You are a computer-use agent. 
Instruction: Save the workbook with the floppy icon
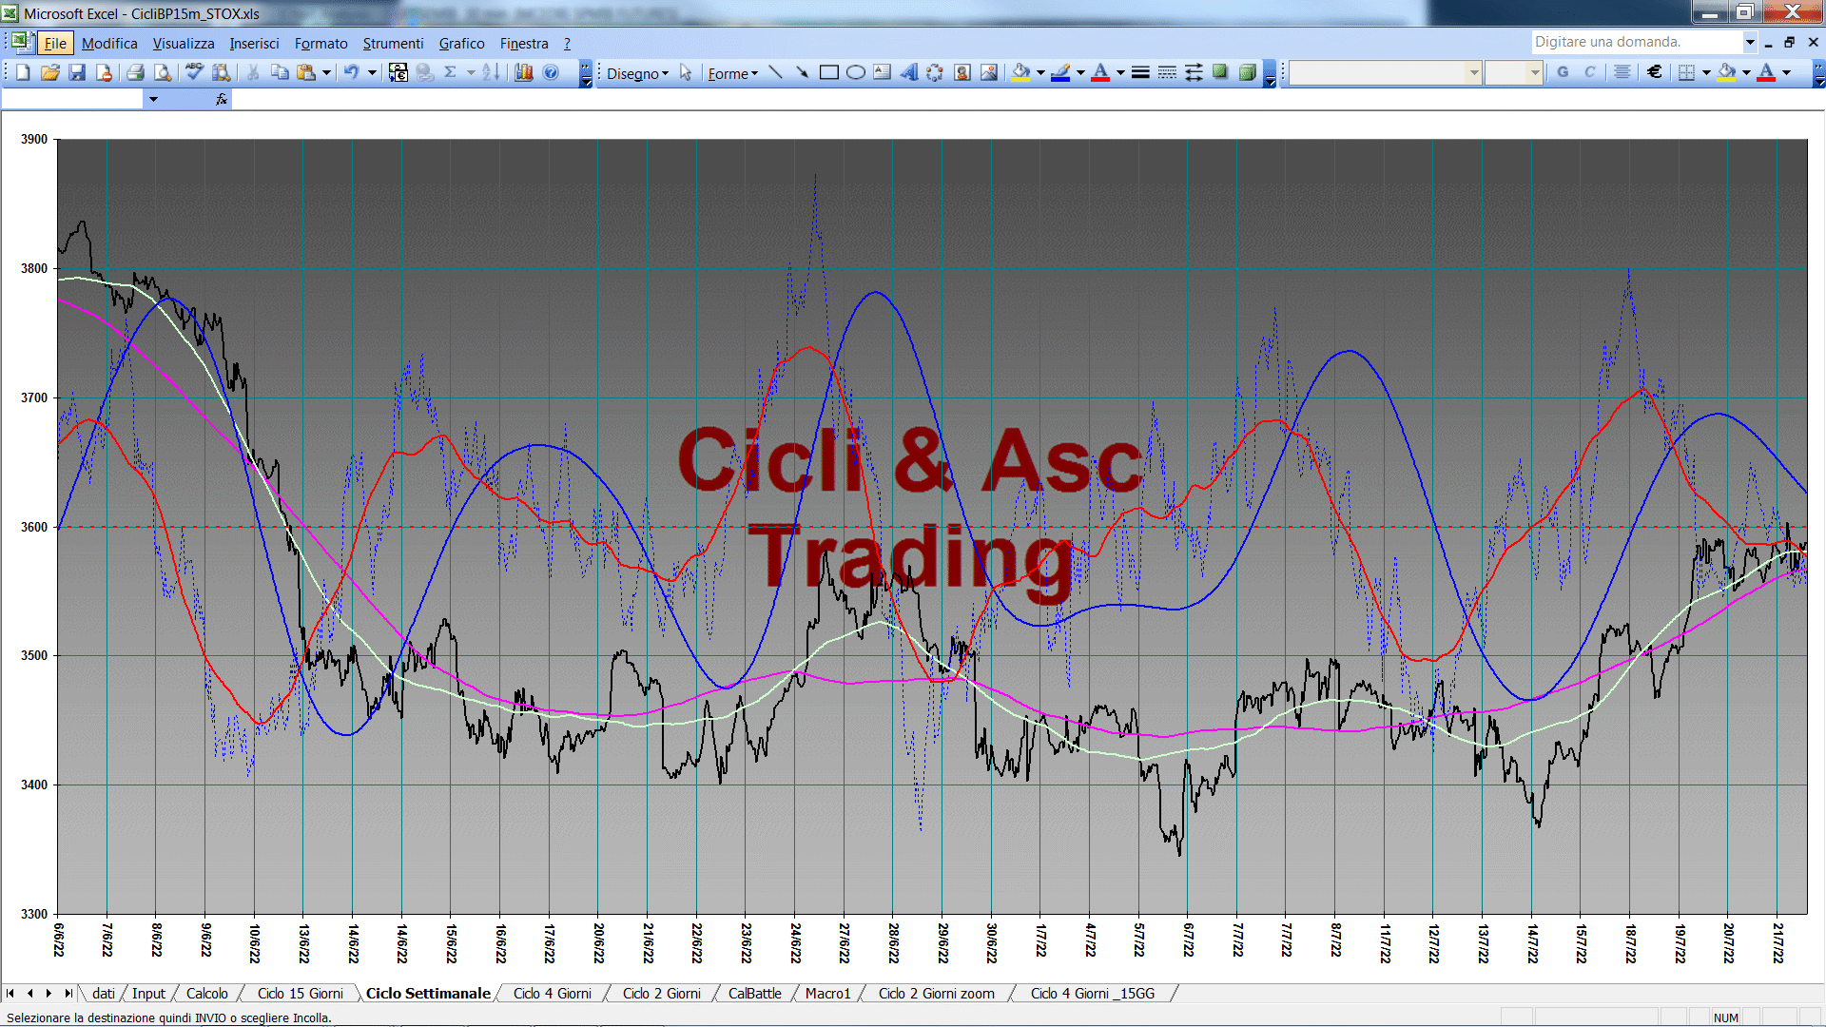pyautogui.click(x=77, y=72)
